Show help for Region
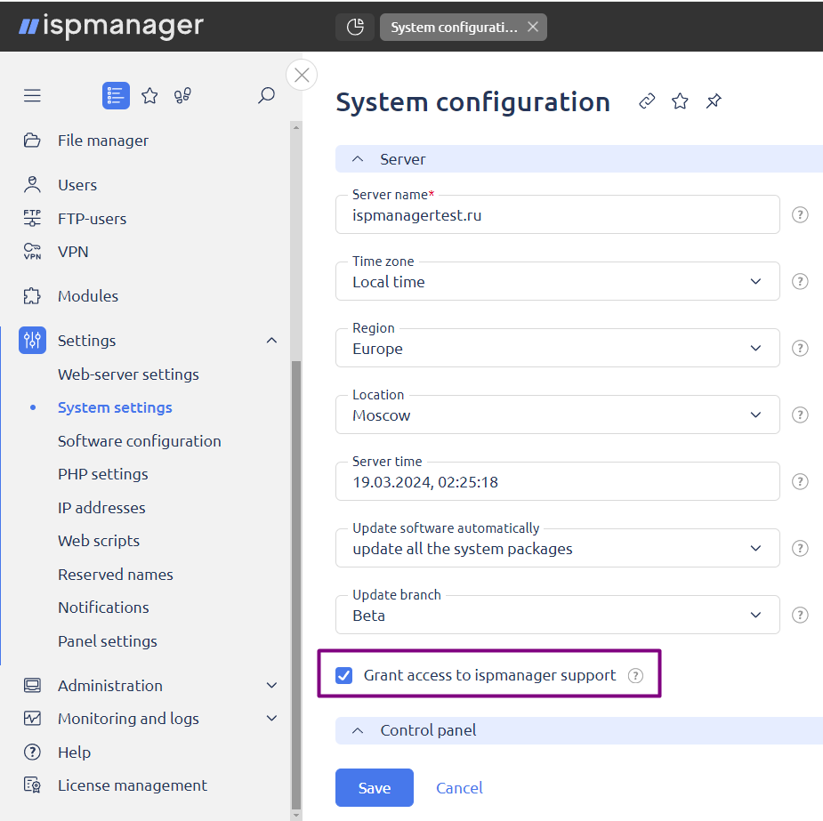The image size is (823, 821). point(800,348)
